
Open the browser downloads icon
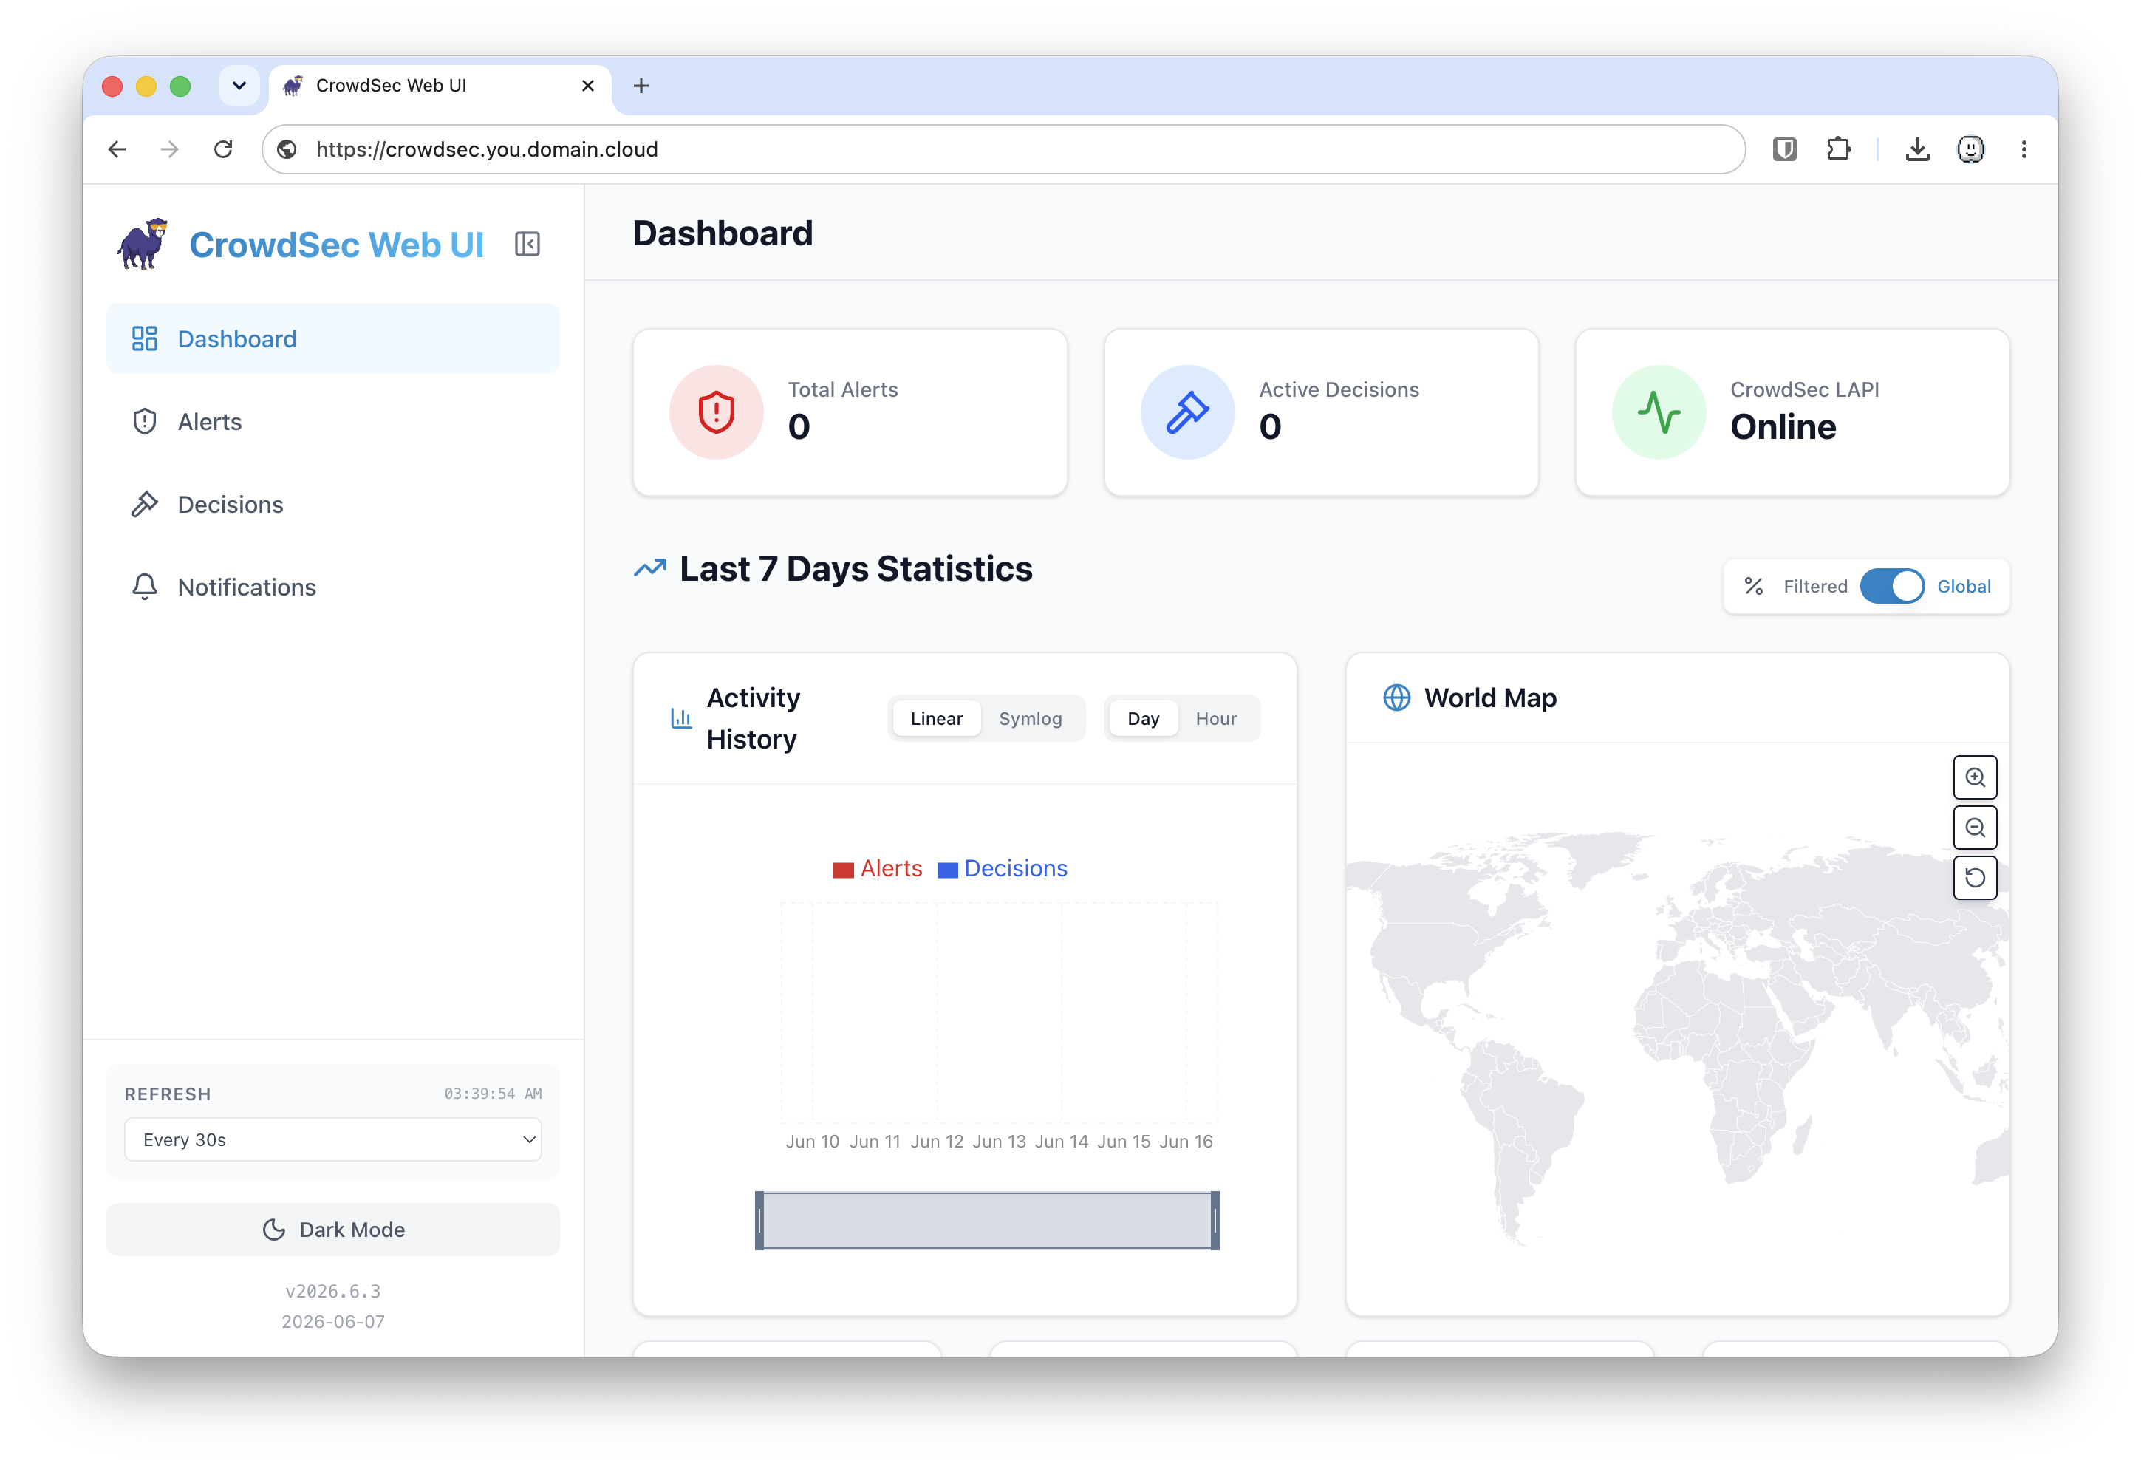[x=1917, y=149]
